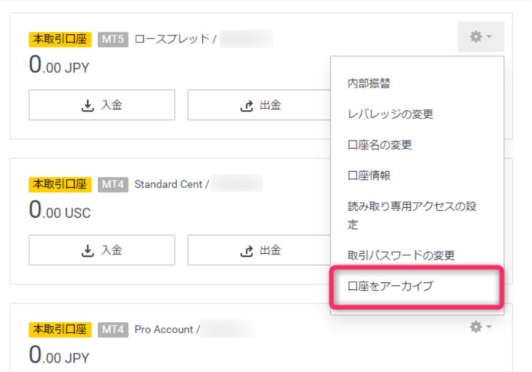Click MT4 badge on Pro Account

(113, 330)
